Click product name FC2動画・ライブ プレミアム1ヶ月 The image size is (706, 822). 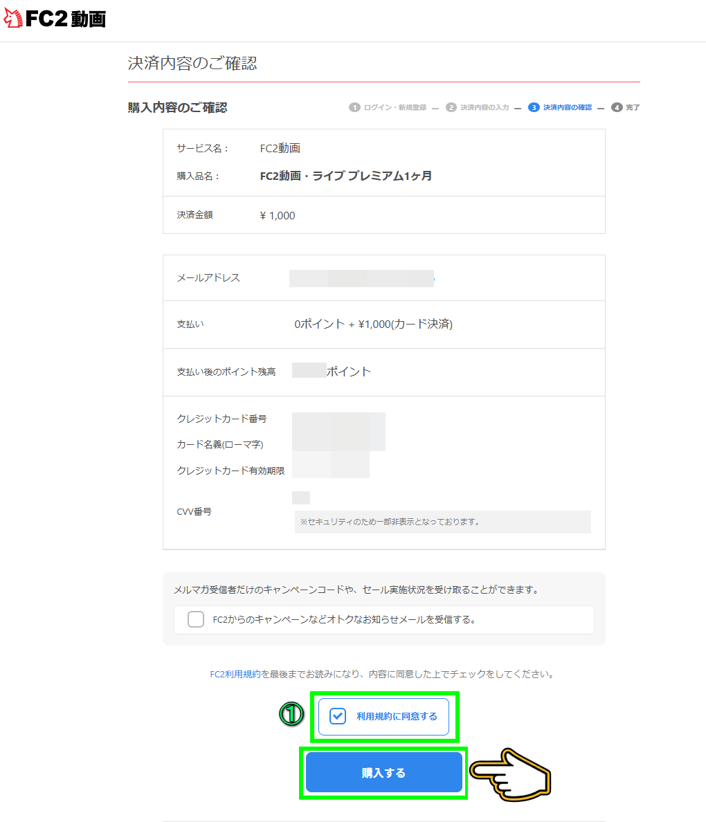tap(345, 176)
